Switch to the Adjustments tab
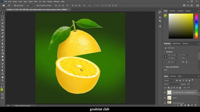The height and width of the screenshot is (112, 200). [176, 44]
